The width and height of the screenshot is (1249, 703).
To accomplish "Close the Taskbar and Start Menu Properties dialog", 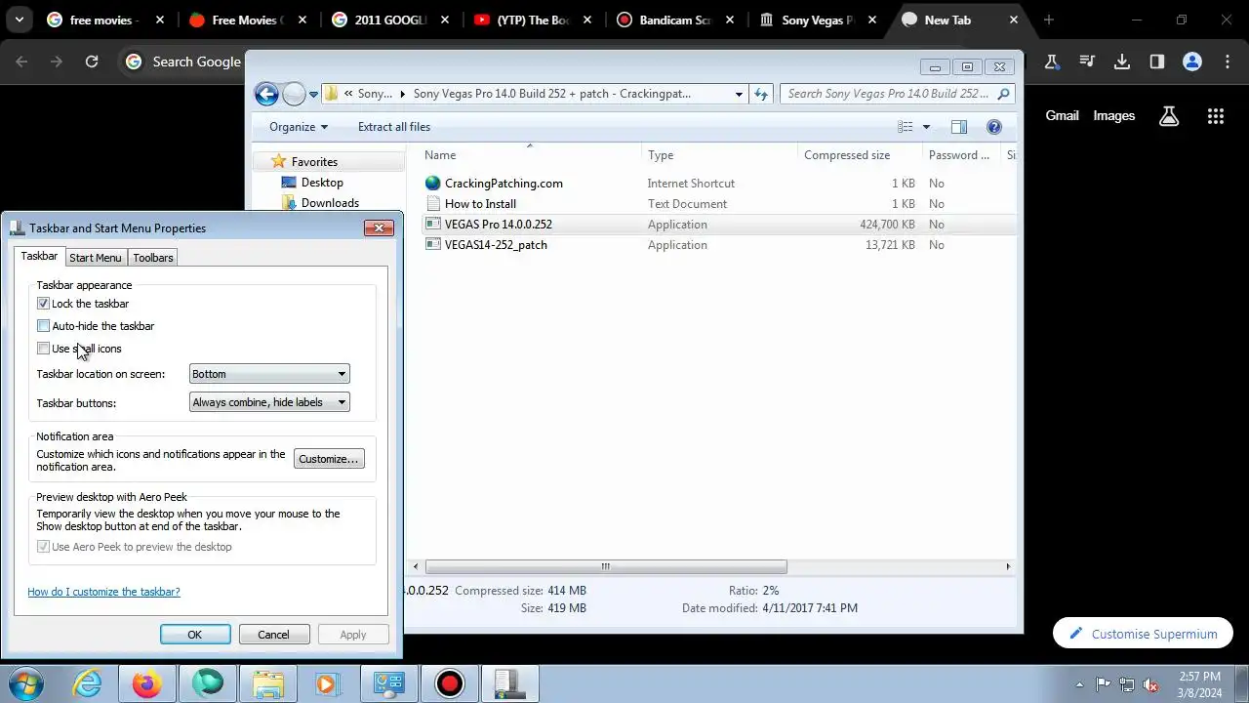I will click(x=379, y=227).
